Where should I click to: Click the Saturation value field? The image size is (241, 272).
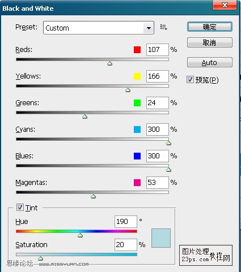[x=126, y=245]
